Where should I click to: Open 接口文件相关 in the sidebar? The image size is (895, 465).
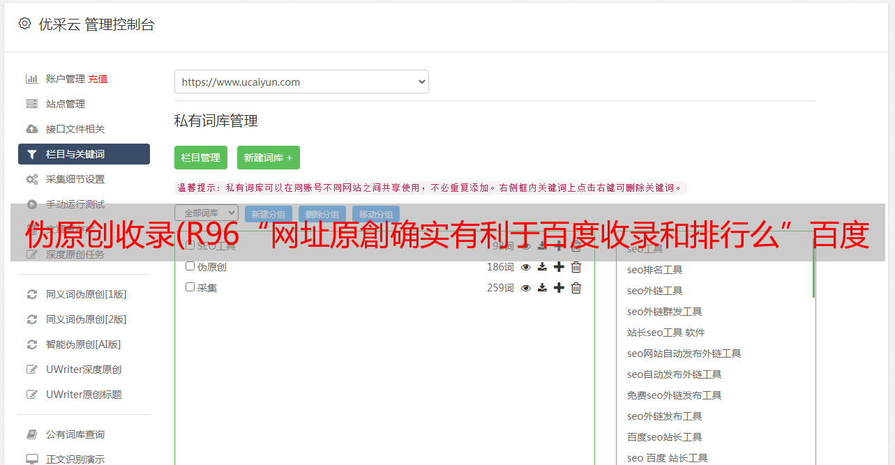click(75, 129)
